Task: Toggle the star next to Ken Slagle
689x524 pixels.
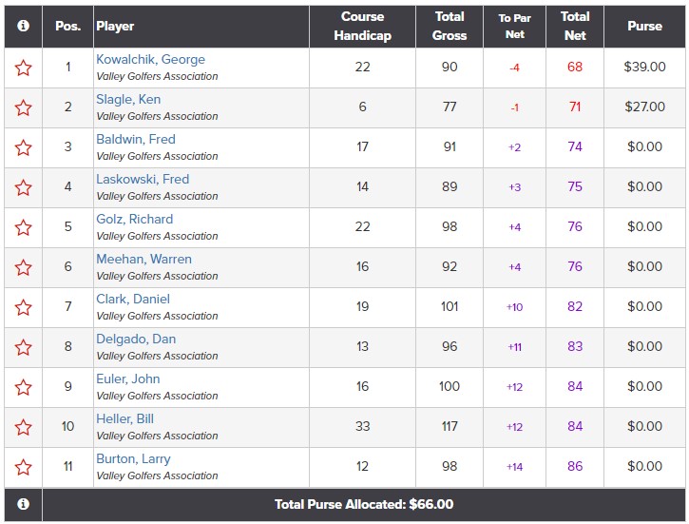Action: [24, 107]
